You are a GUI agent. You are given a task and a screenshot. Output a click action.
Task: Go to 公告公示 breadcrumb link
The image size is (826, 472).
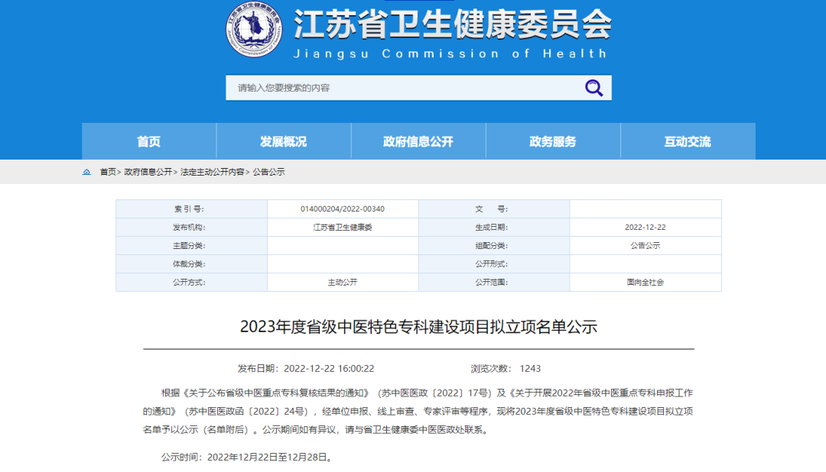tap(268, 172)
